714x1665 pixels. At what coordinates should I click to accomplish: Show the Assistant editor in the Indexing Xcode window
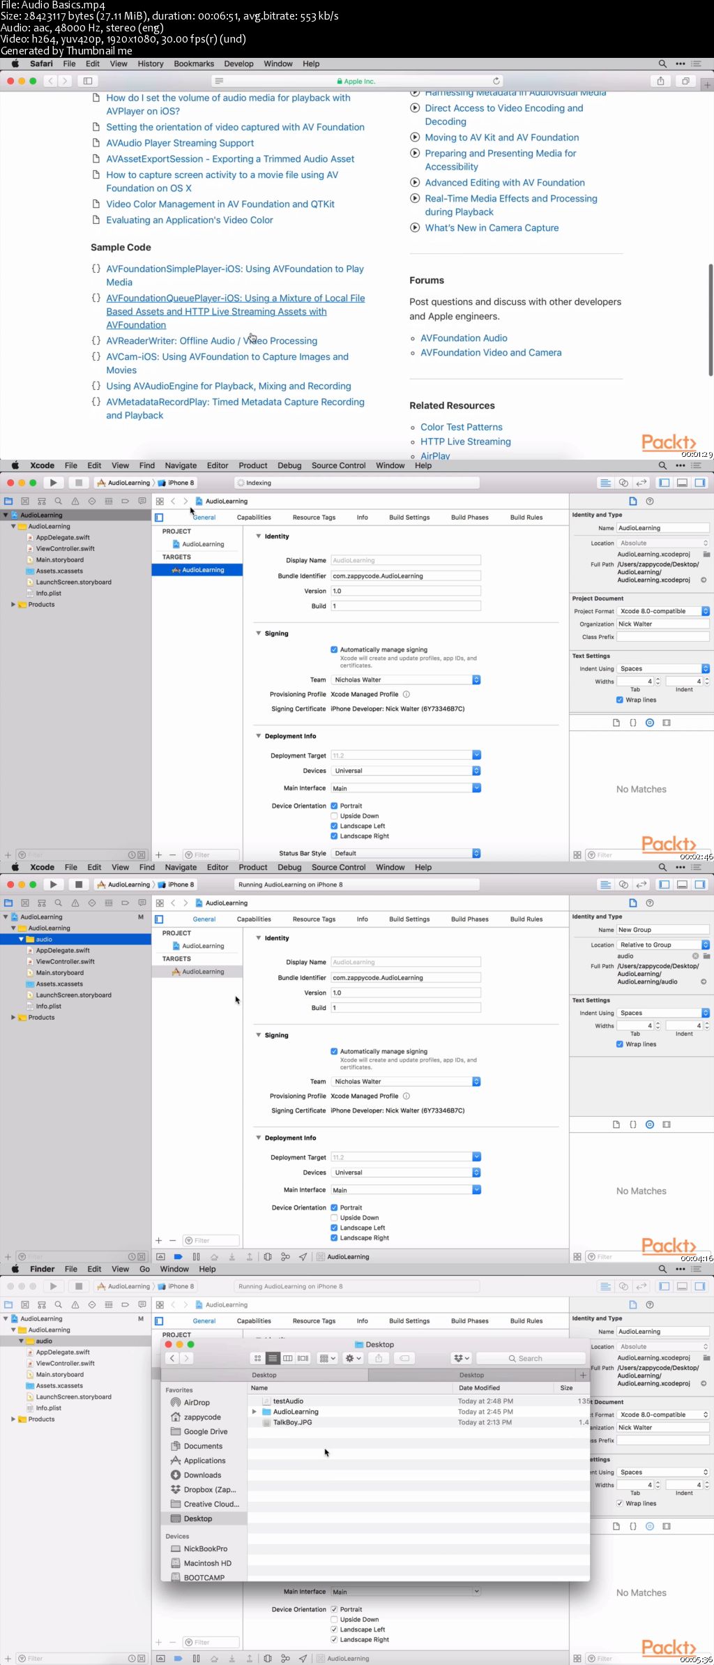[x=623, y=483]
